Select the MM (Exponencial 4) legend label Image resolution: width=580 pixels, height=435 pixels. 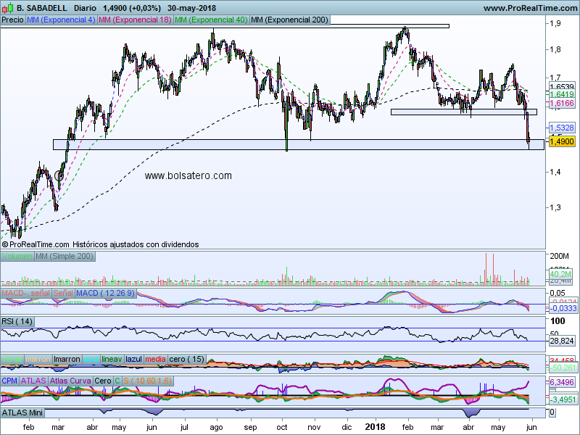(60, 20)
